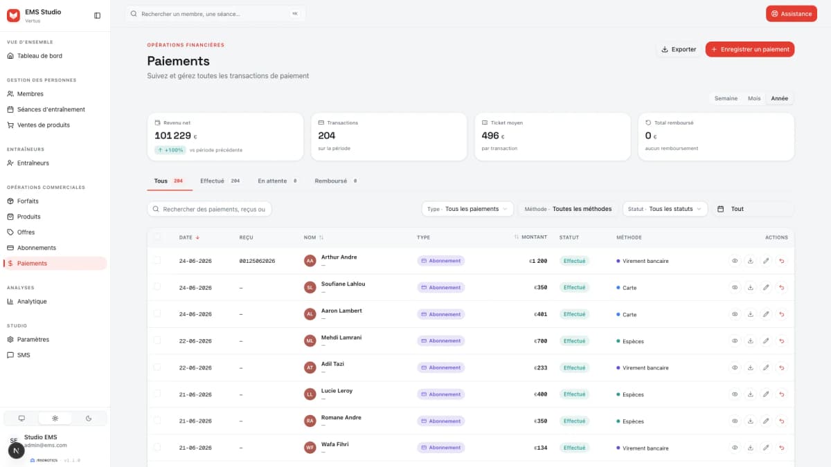Refund Romane Andre's payment

(x=782, y=421)
